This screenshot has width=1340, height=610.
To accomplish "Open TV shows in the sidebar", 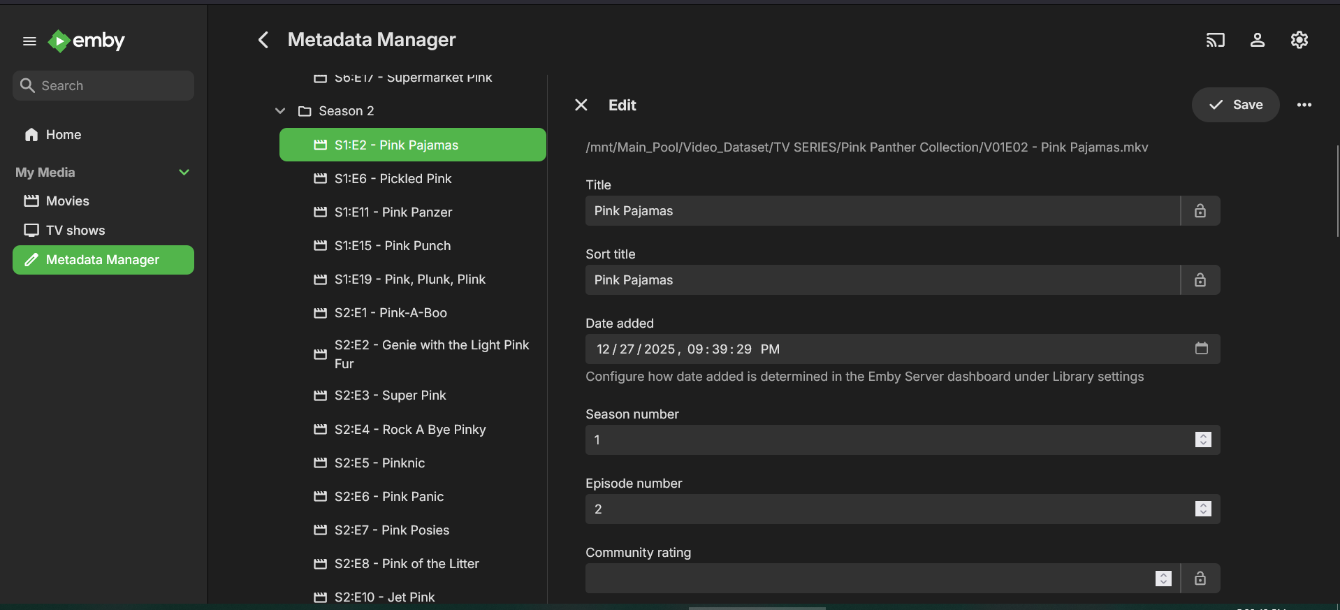I will pos(75,231).
